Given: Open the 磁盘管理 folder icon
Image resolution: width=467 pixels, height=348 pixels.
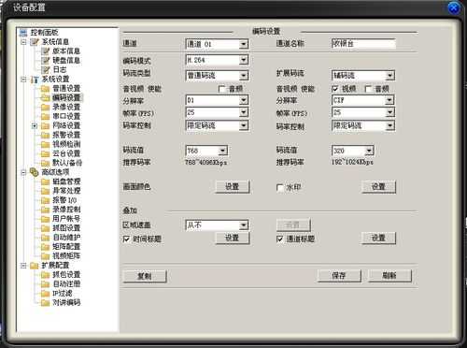Looking at the screenshot, I should tap(46, 181).
